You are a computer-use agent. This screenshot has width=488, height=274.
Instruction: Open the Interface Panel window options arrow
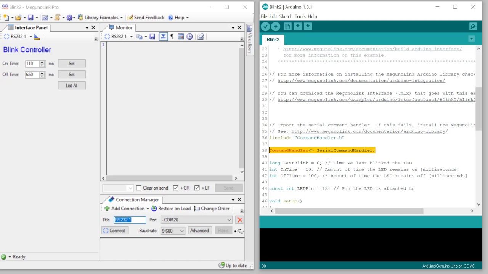pyautogui.click(x=87, y=28)
